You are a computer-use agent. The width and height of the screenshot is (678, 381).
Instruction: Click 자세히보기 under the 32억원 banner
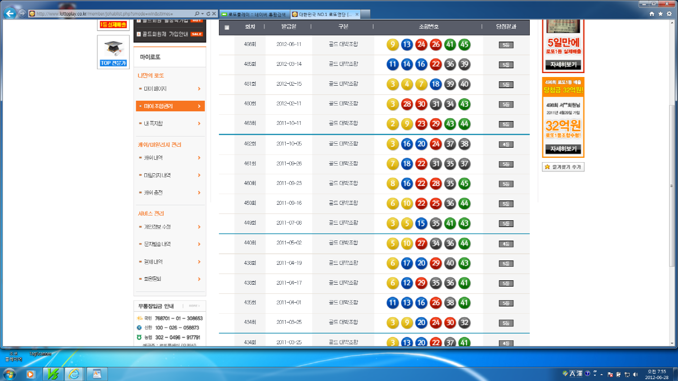coord(563,149)
